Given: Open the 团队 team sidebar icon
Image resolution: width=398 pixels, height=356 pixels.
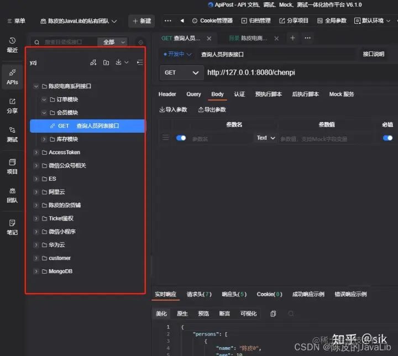Looking at the screenshot, I should 12,195.
